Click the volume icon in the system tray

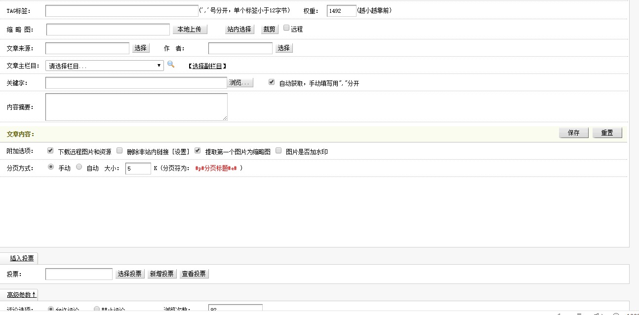click(597, 314)
